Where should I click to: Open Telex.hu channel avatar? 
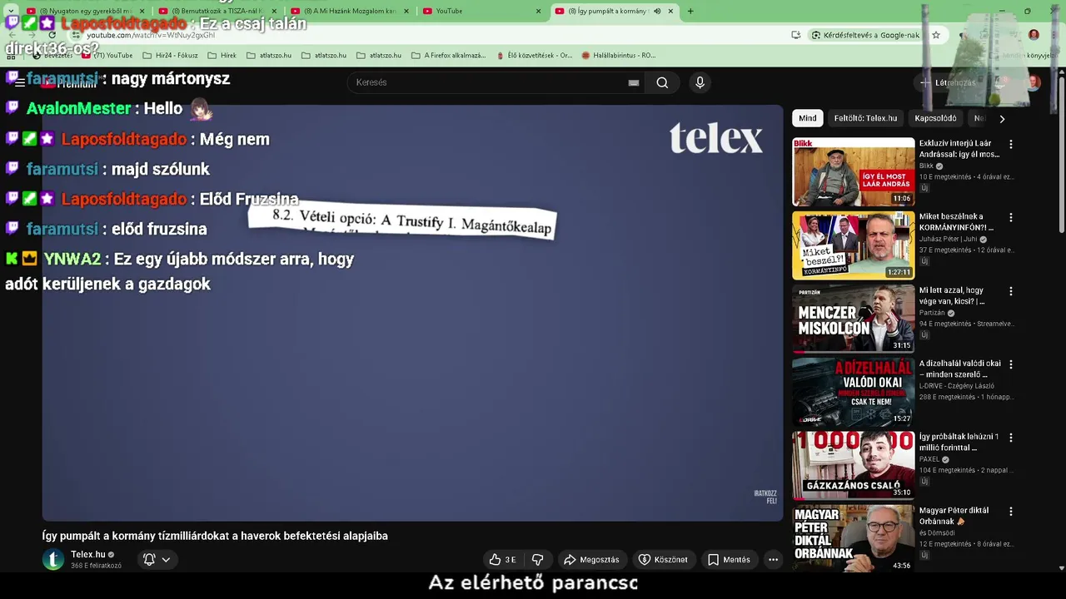(x=53, y=560)
